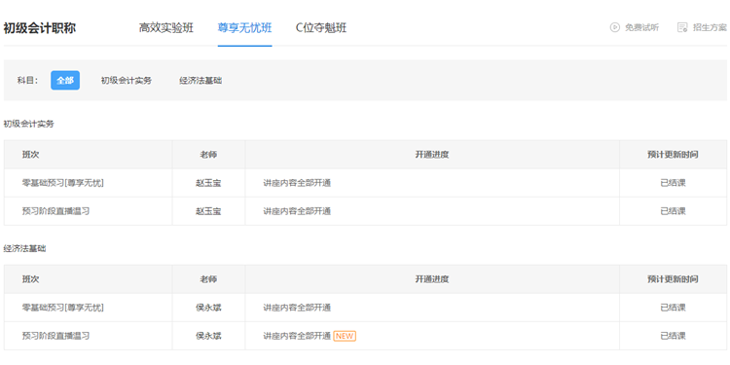Click 老师 header in 经济法基础 table

(x=208, y=279)
